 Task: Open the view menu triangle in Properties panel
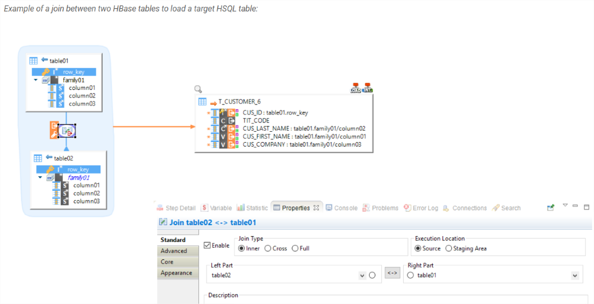point(565,205)
